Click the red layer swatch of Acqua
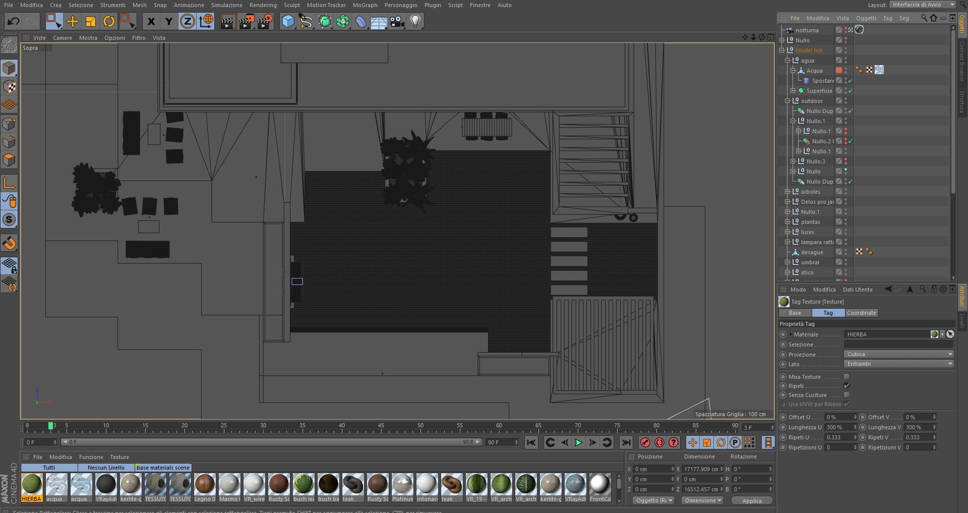Image resolution: width=968 pixels, height=513 pixels. pyautogui.click(x=838, y=71)
